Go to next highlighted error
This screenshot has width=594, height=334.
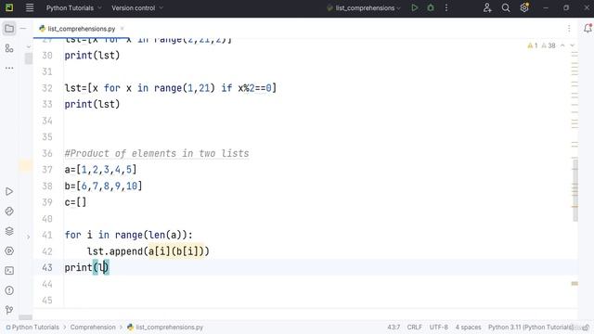click(x=573, y=45)
